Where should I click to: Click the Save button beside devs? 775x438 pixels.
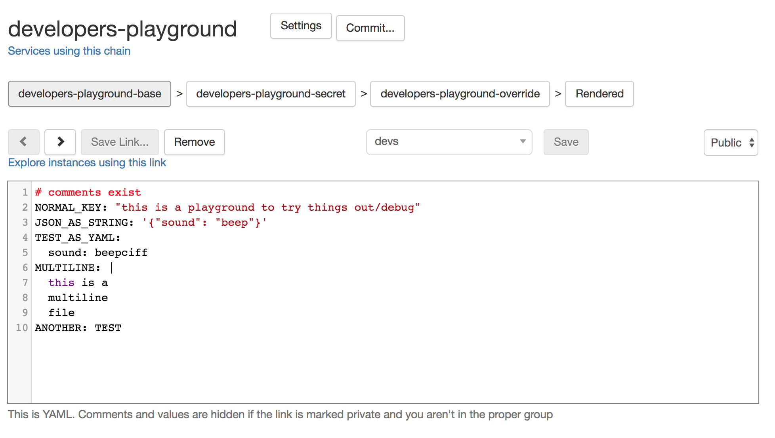tap(566, 142)
